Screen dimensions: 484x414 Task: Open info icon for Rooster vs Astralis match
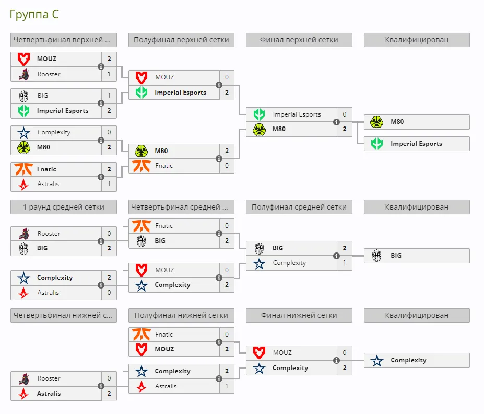click(x=101, y=386)
